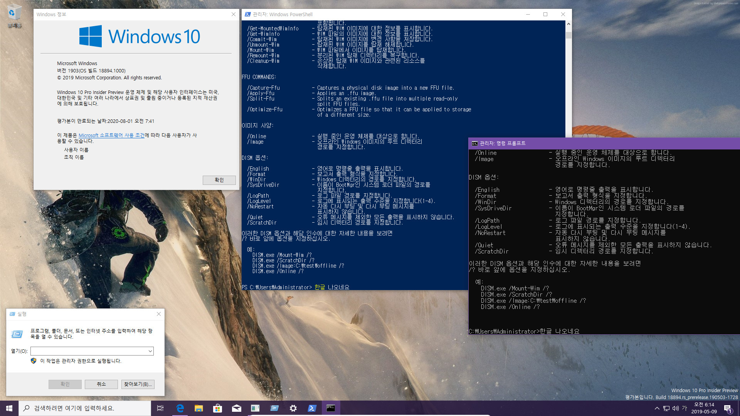
Task: Click evaluation expiry date text
Action: [106, 121]
